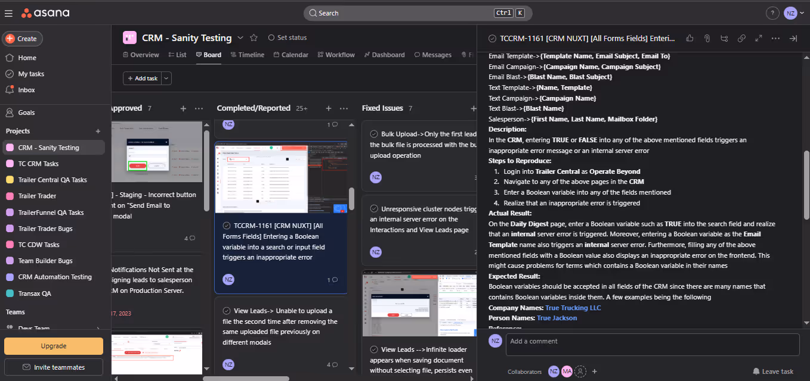Click the Upgrade button
Screen dimensions: 810x381
point(54,346)
